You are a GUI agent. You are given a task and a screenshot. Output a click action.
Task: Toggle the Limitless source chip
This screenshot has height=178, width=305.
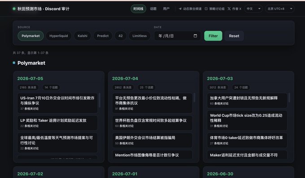click(139, 36)
